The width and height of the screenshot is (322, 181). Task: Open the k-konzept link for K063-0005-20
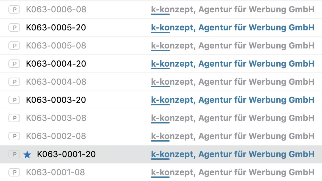coord(232,28)
